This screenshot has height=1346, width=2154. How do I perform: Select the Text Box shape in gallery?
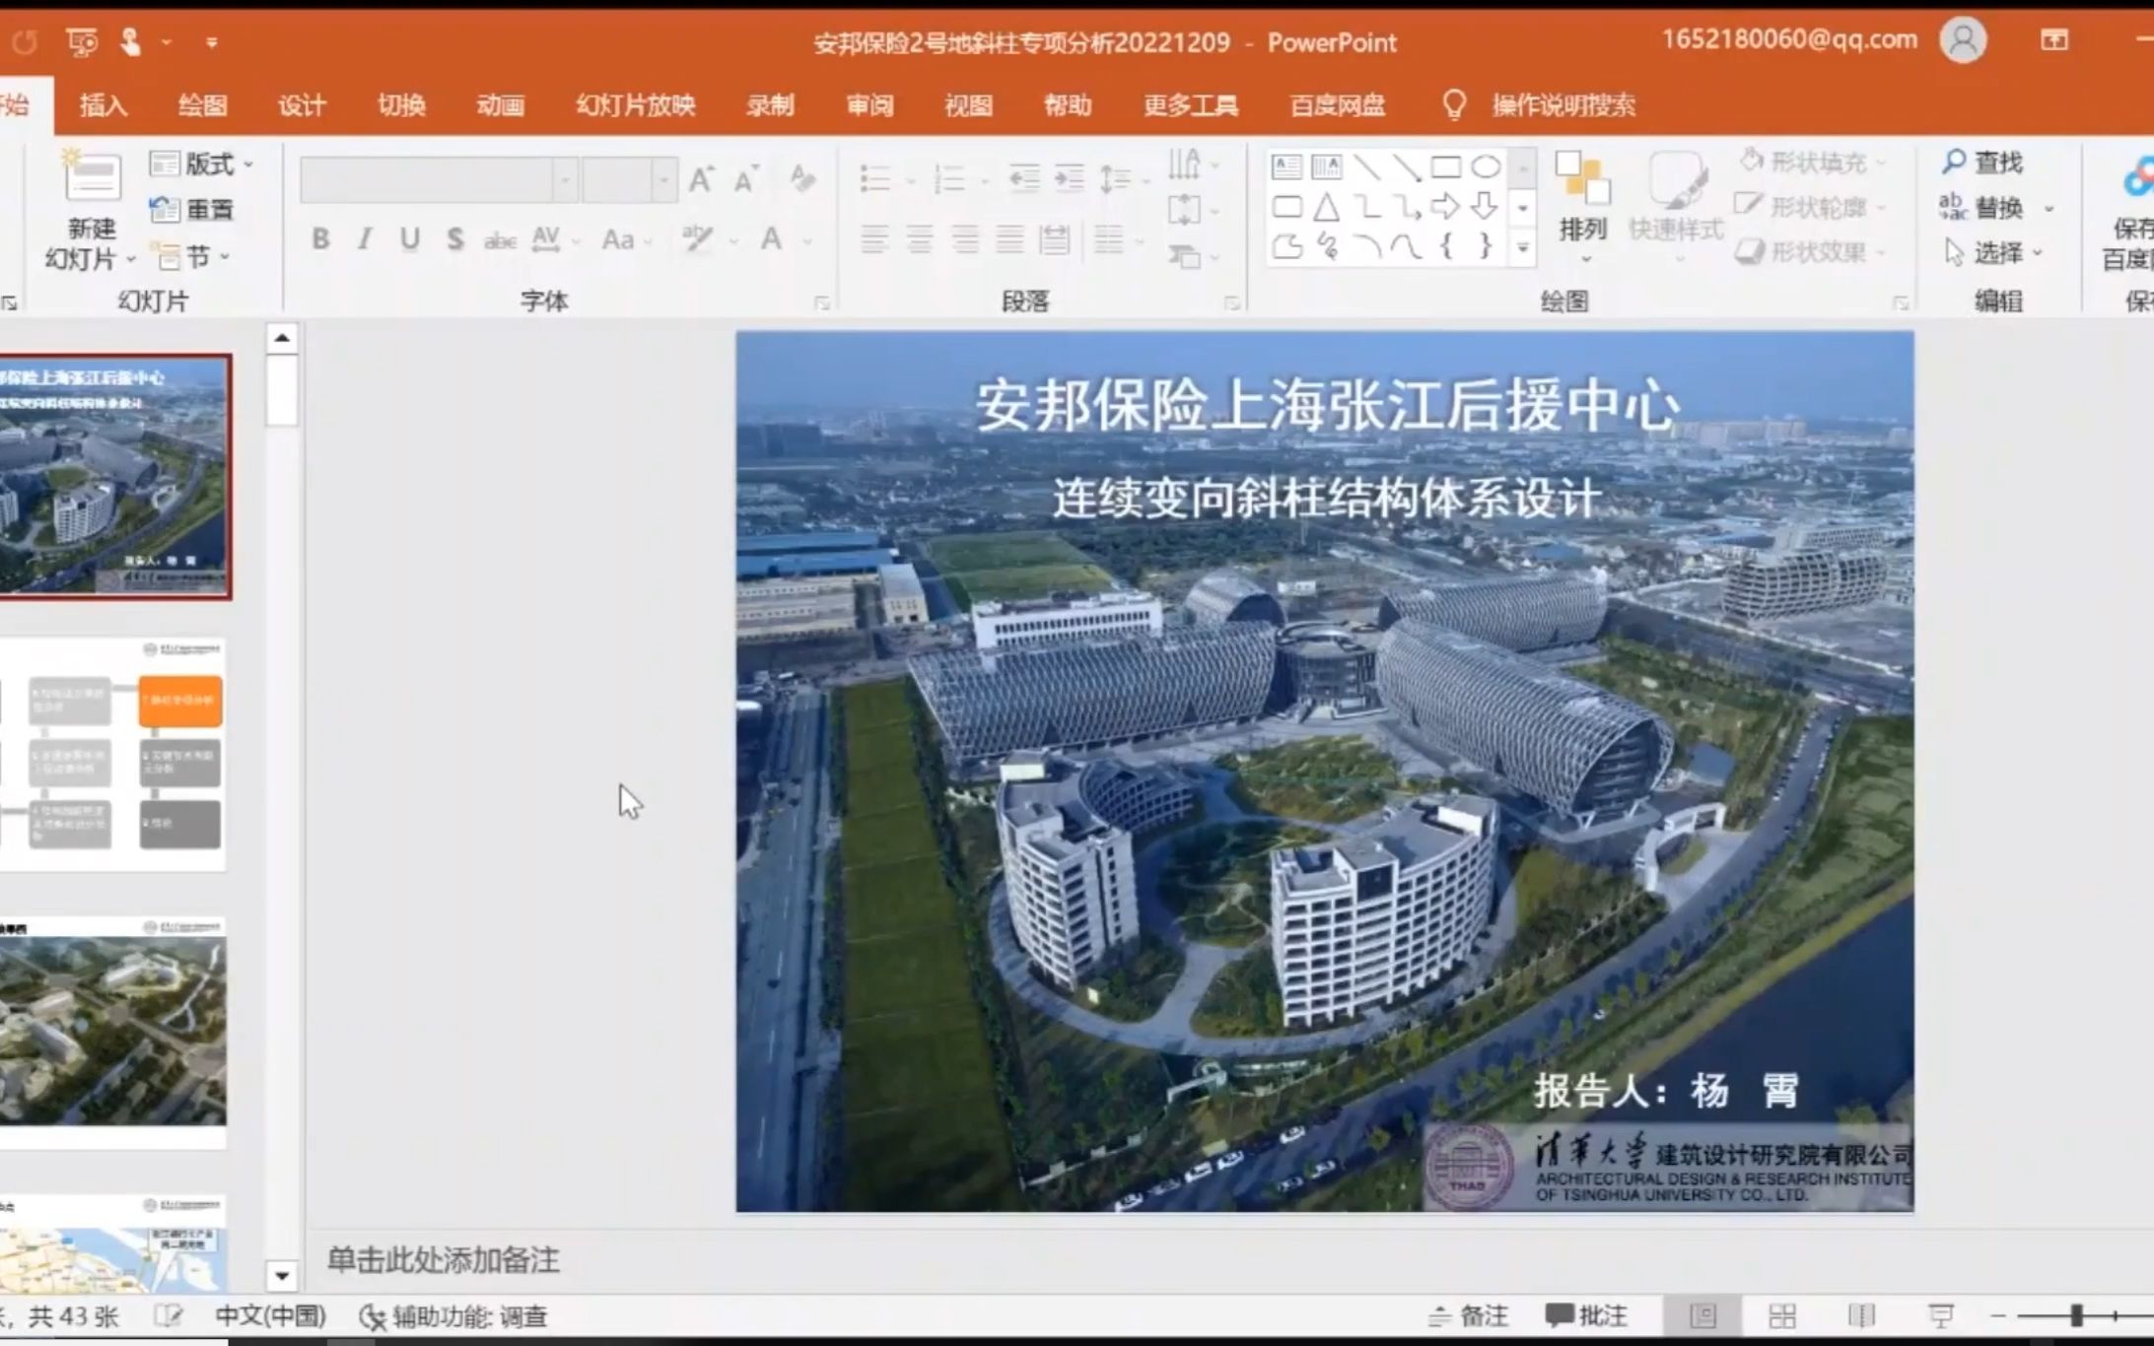click(1286, 167)
